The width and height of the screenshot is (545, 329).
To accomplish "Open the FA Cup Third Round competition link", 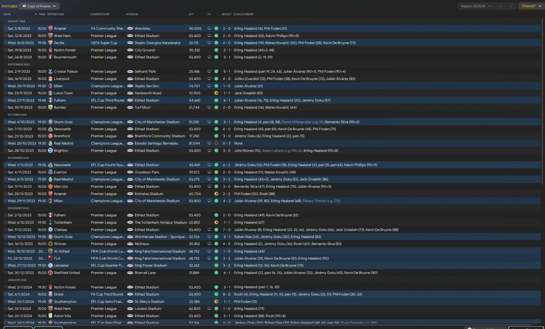I will pyautogui.click(x=107, y=295).
